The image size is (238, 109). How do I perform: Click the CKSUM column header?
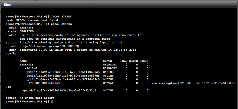pos(144,61)
